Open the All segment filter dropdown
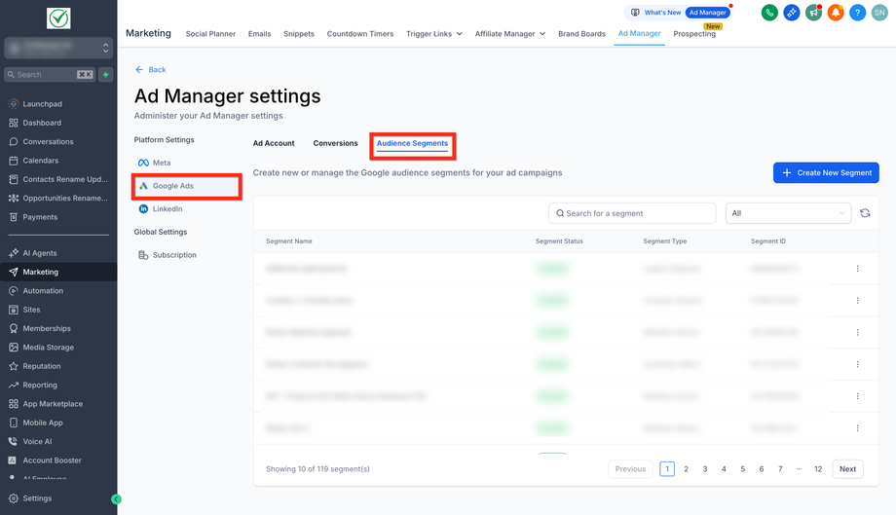The image size is (896, 515). pyautogui.click(x=788, y=213)
